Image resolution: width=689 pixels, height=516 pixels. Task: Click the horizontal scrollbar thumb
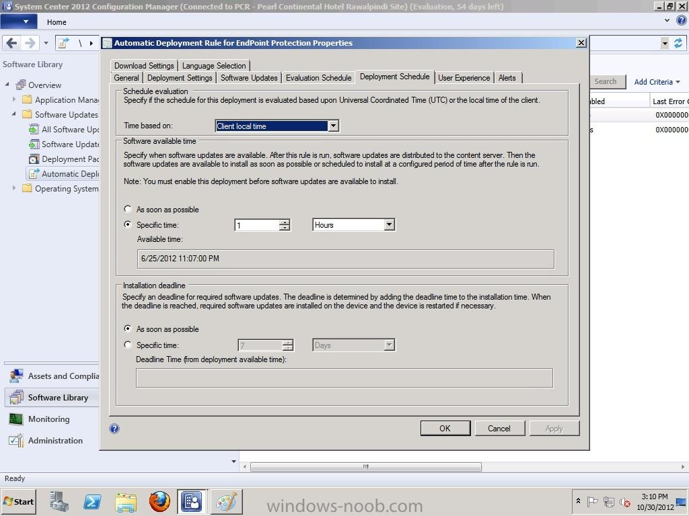coord(365,467)
